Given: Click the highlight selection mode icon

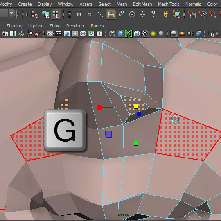Looking at the screenshot, I should tap(177, 14).
